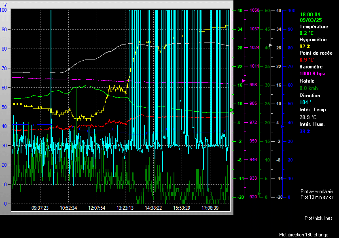Click the Rafale legend label
The image size is (339, 238).
pos(306,81)
